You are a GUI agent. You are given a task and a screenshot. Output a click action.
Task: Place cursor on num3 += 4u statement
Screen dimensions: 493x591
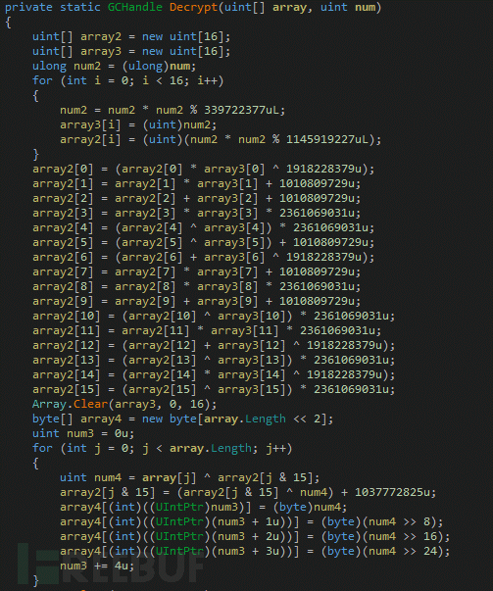click(97, 566)
